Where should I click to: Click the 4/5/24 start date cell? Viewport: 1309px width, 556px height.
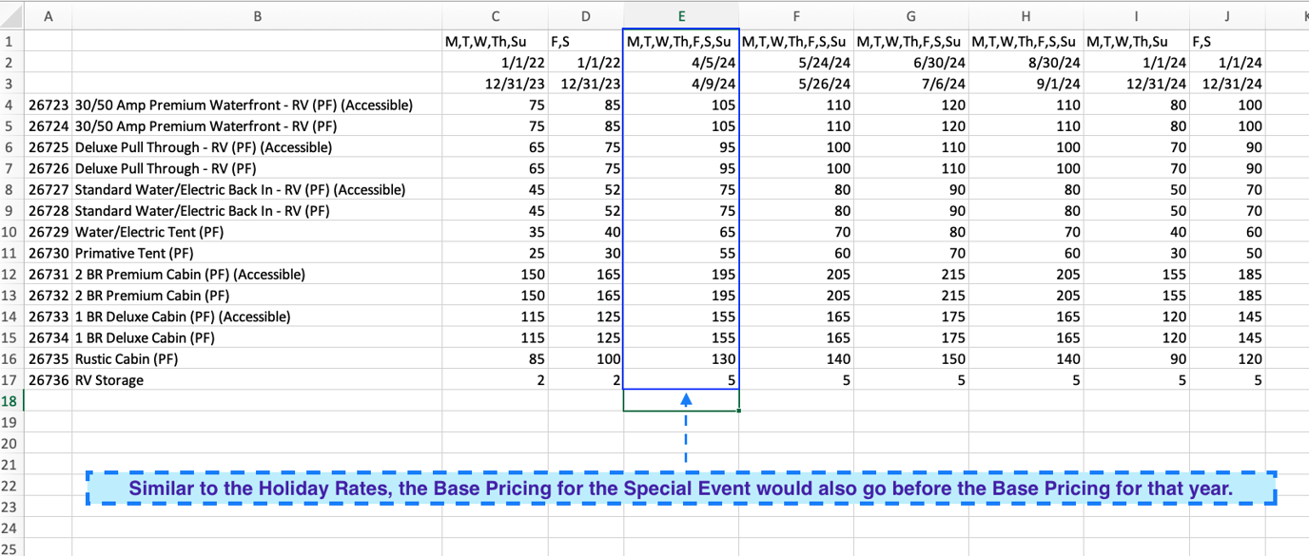(x=681, y=63)
